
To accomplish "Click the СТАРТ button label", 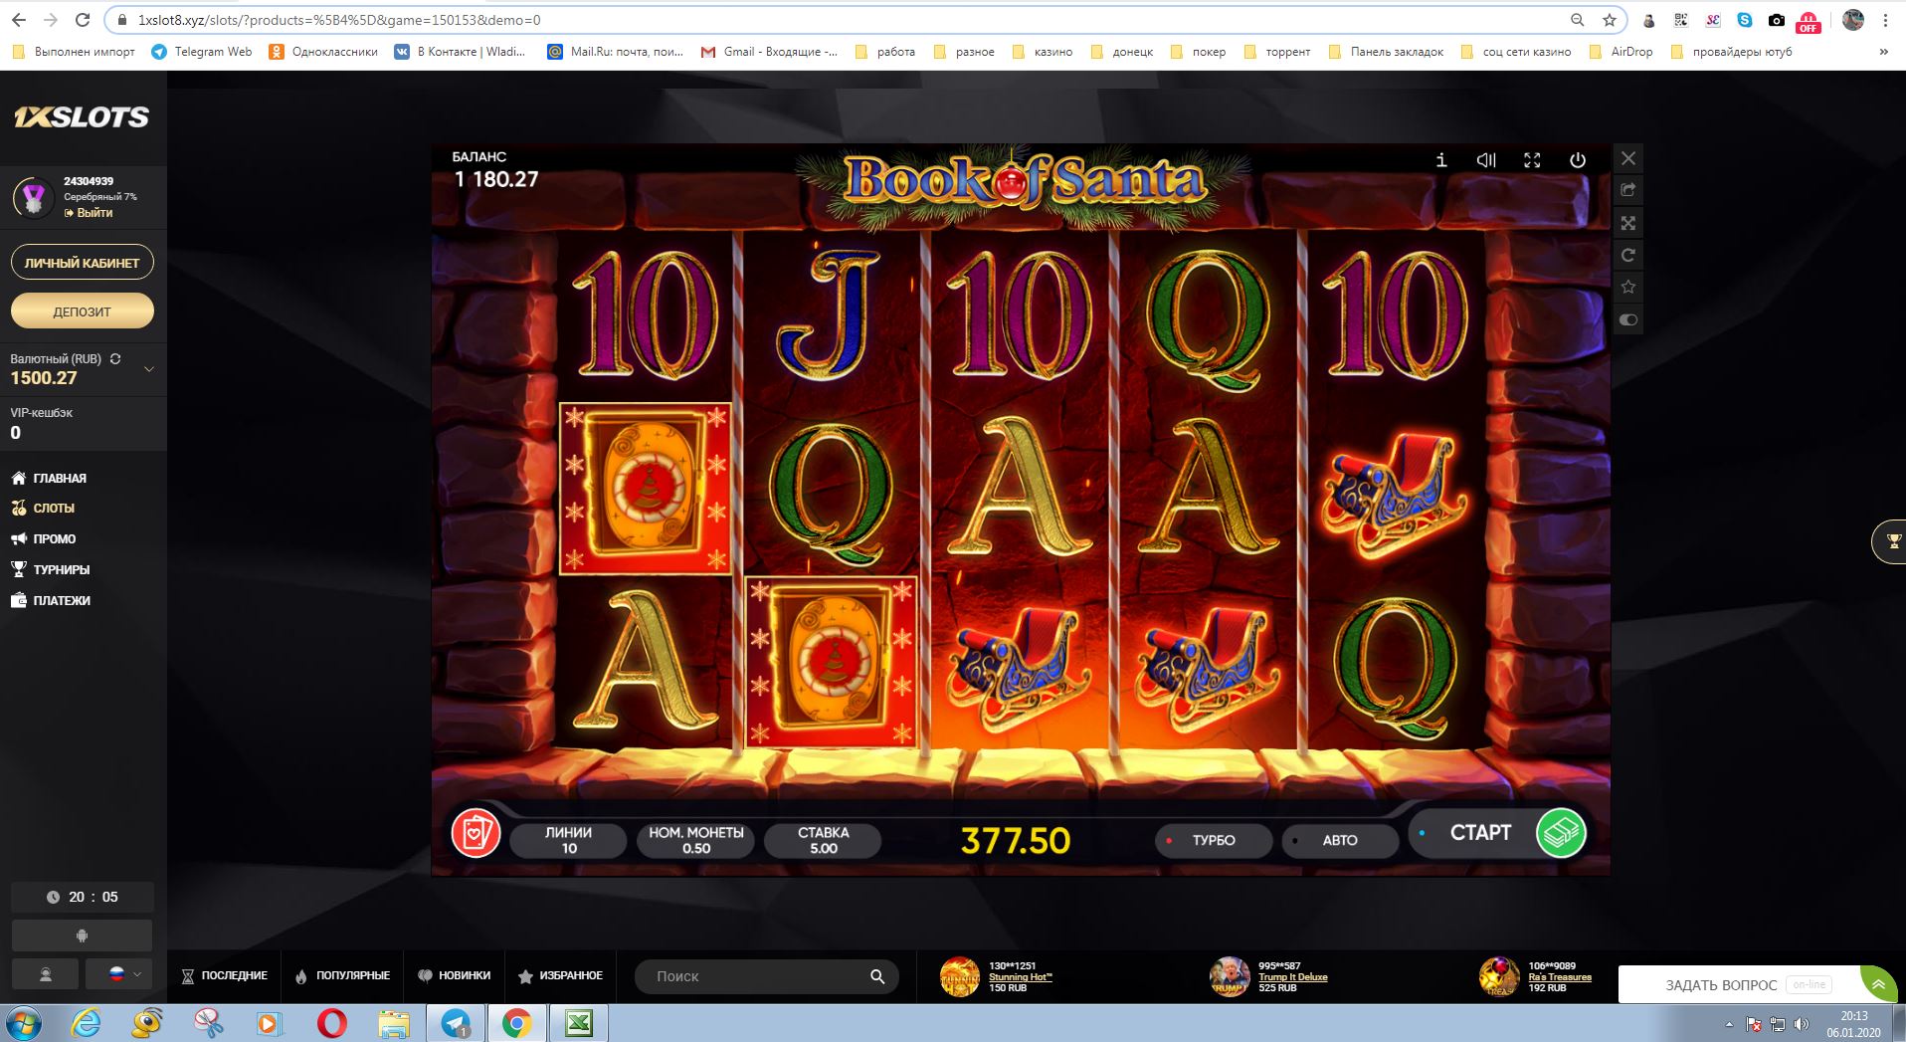I will point(1480,833).
